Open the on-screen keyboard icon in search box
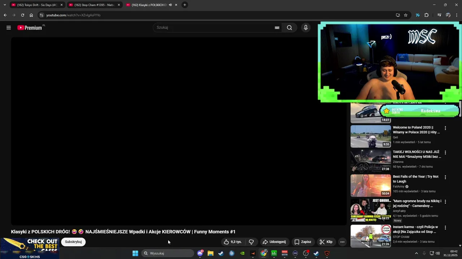Screen dimensions: 462x259 coord(277,28)
